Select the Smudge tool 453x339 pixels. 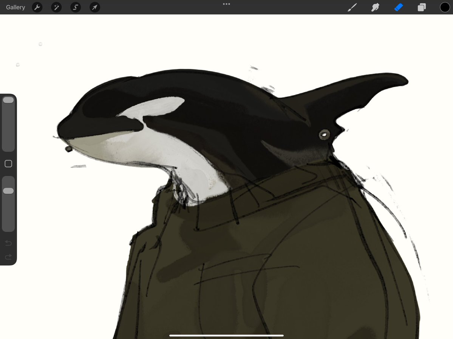pos(375,7)
